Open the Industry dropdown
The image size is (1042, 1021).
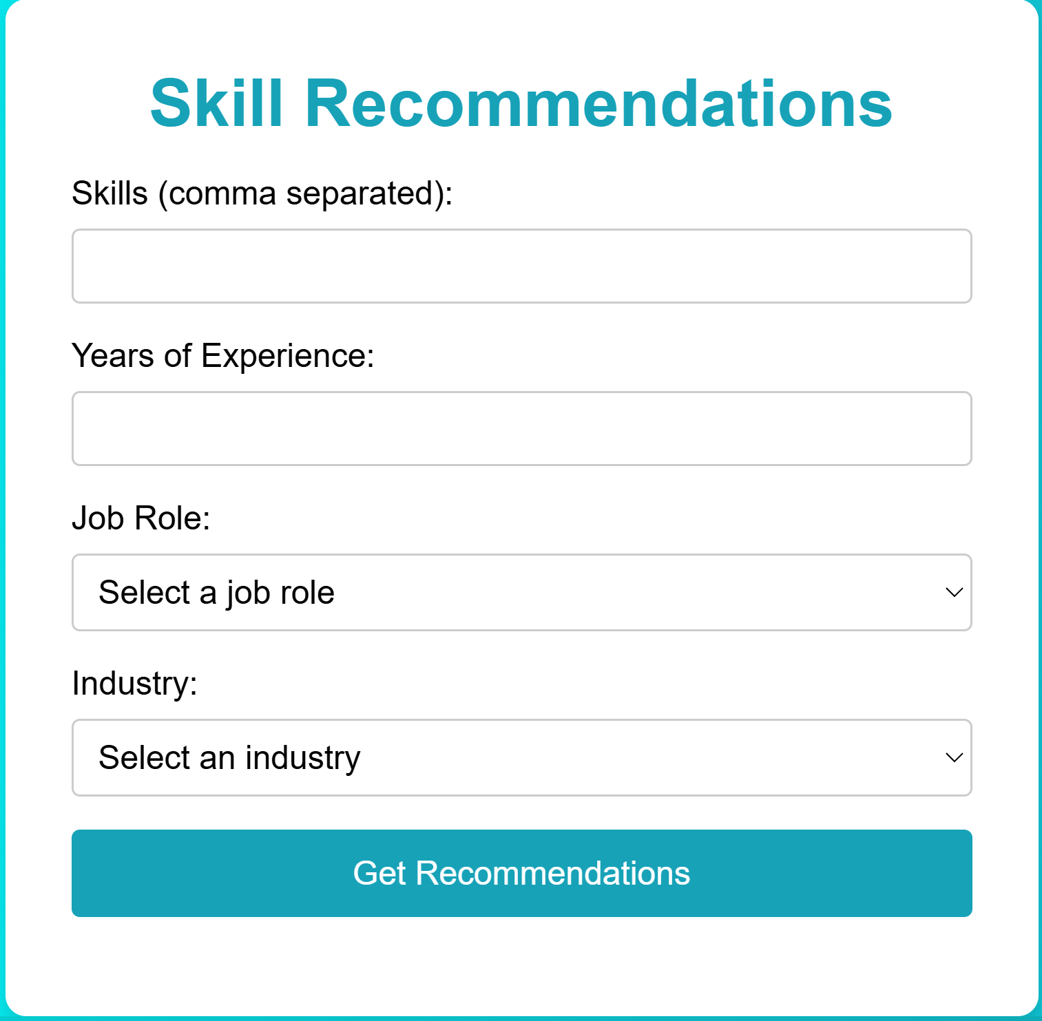coord(521,757)
